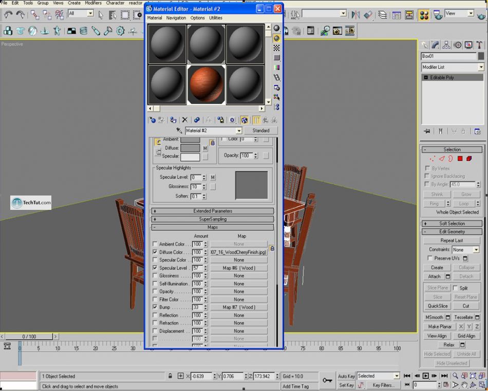Open the Character menu in main window

pyautogui.click(x=115, y=3)
